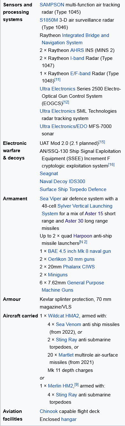
Task: Open citation reference 16
Action: [x=111, y=165]
